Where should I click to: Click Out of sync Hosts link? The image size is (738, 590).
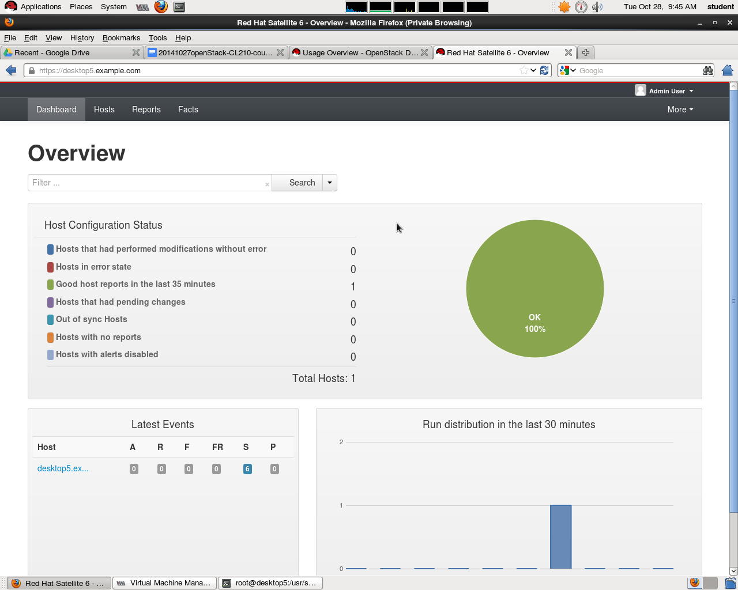(92, 319)
